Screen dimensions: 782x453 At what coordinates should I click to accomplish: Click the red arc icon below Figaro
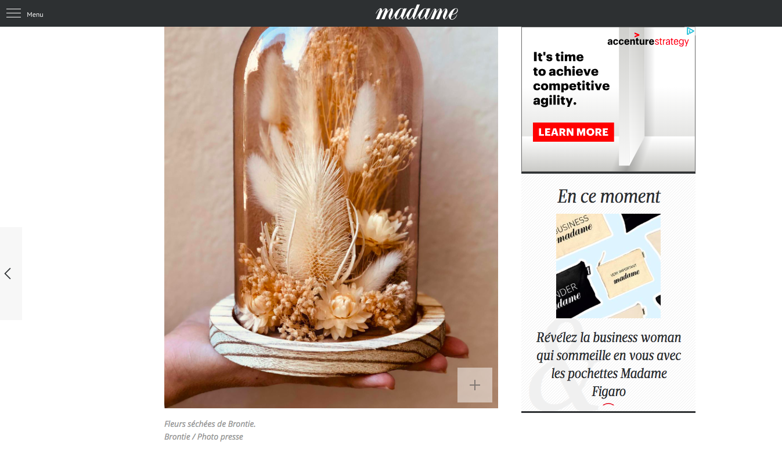[608, 405]
